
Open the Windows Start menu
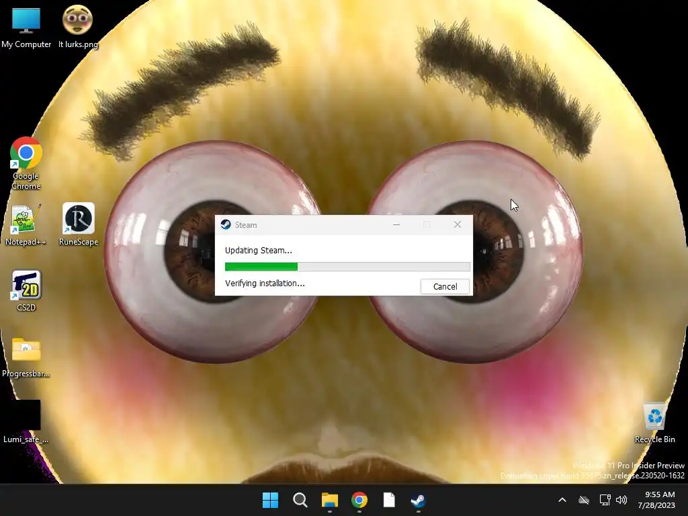(270, 500)
